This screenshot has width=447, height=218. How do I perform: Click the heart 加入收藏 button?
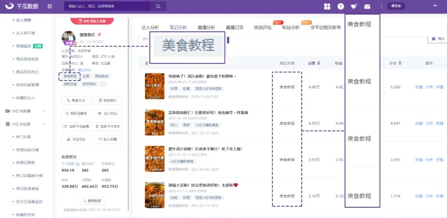[108, 139]
